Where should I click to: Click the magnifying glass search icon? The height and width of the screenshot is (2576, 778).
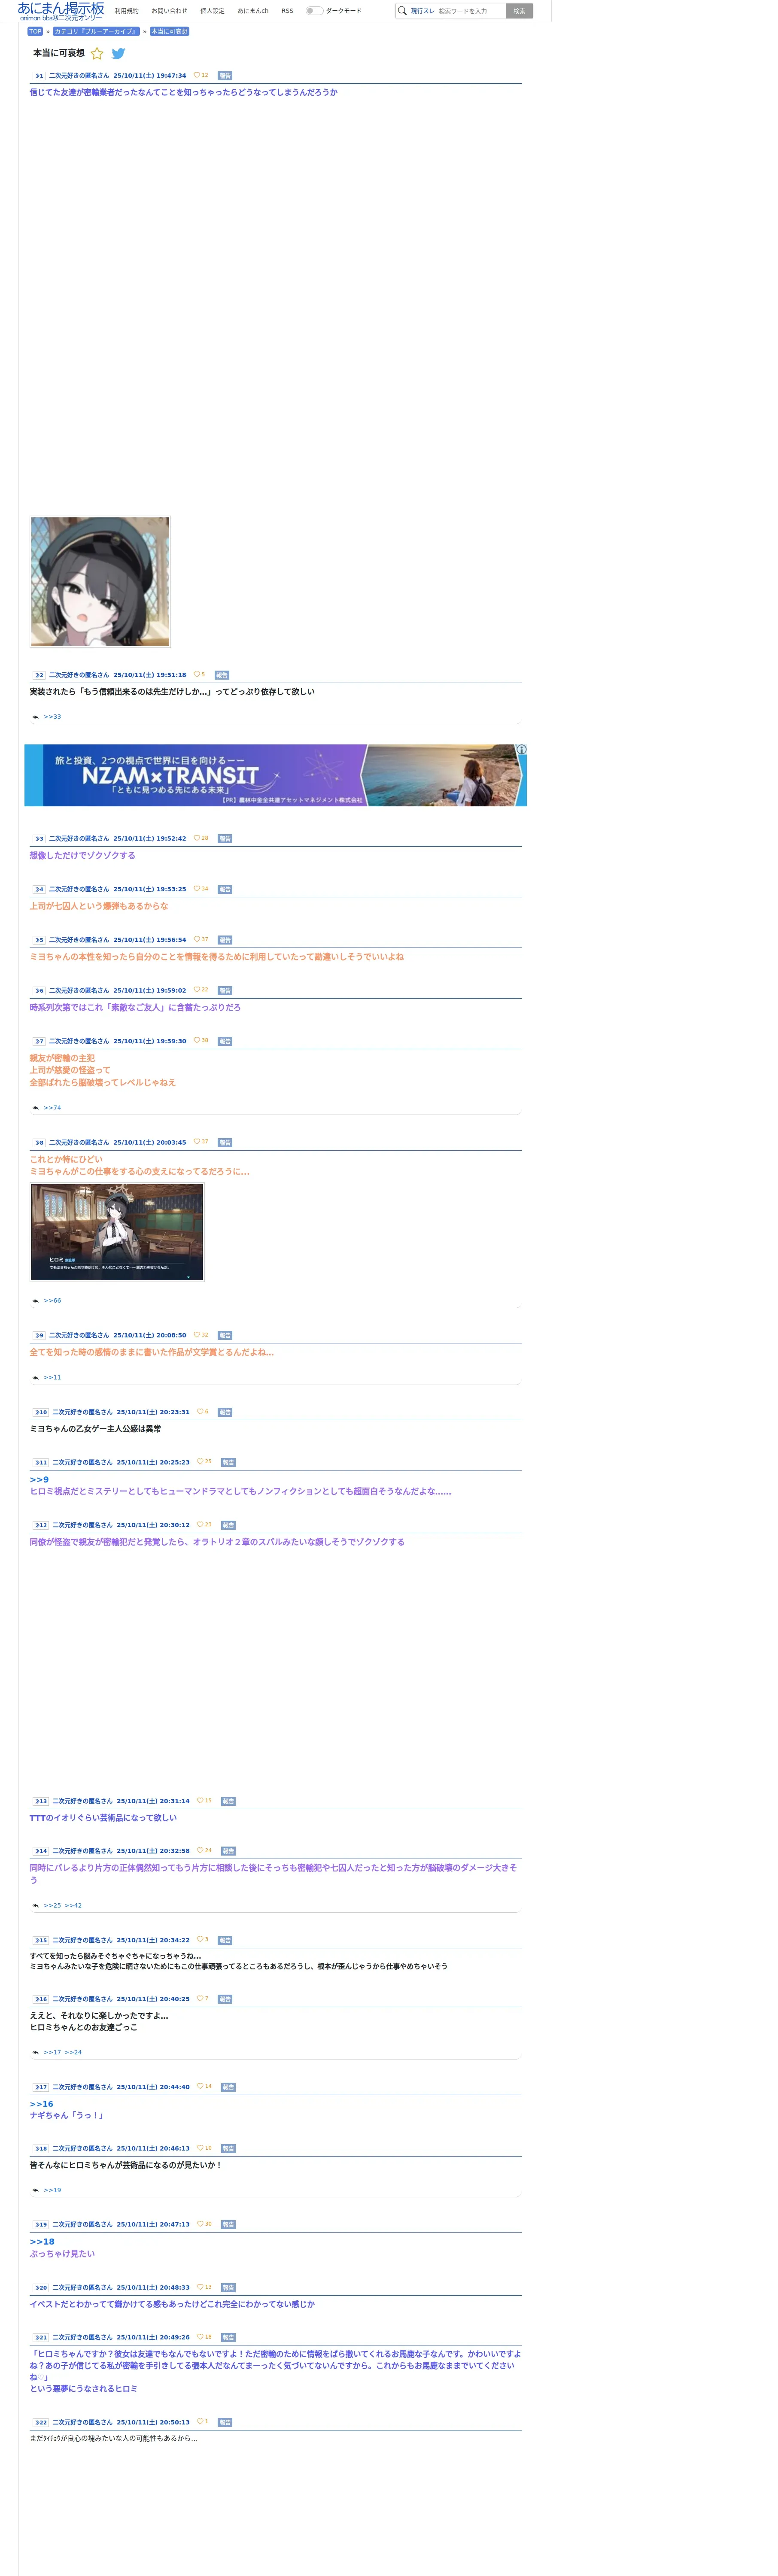[402, 11]
